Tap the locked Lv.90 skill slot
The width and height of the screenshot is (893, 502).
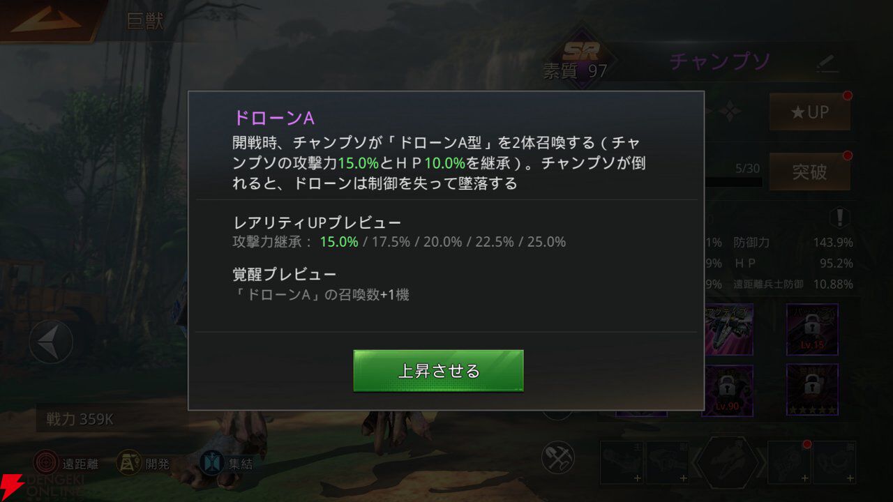click(x=727, y=390)
